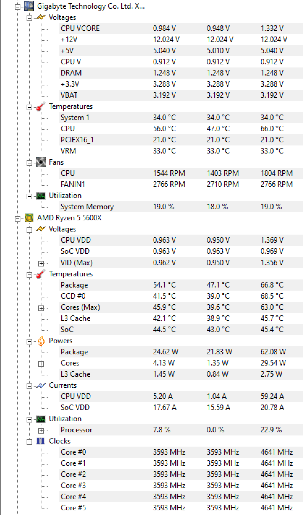303x515 pixels.
Task: Collapse the motherboard Temperatures section
Action: pos(29,107)
